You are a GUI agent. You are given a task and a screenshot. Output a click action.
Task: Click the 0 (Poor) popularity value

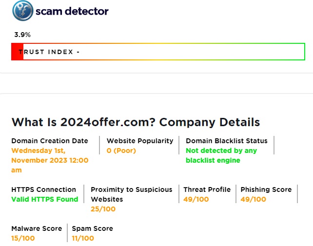(121, 151)
